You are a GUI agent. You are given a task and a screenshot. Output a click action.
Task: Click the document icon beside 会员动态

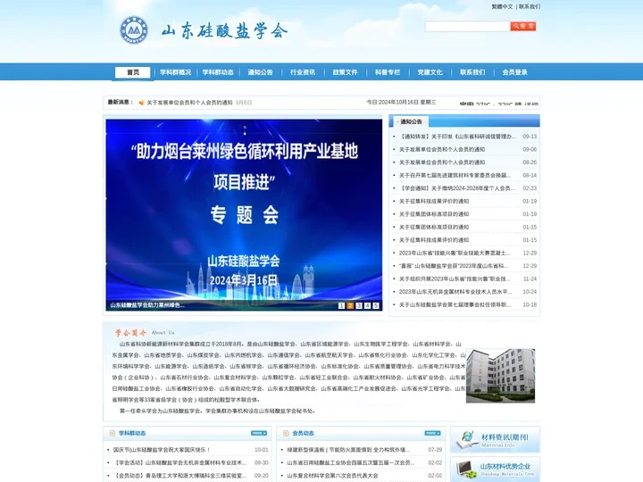click(287, 433)
